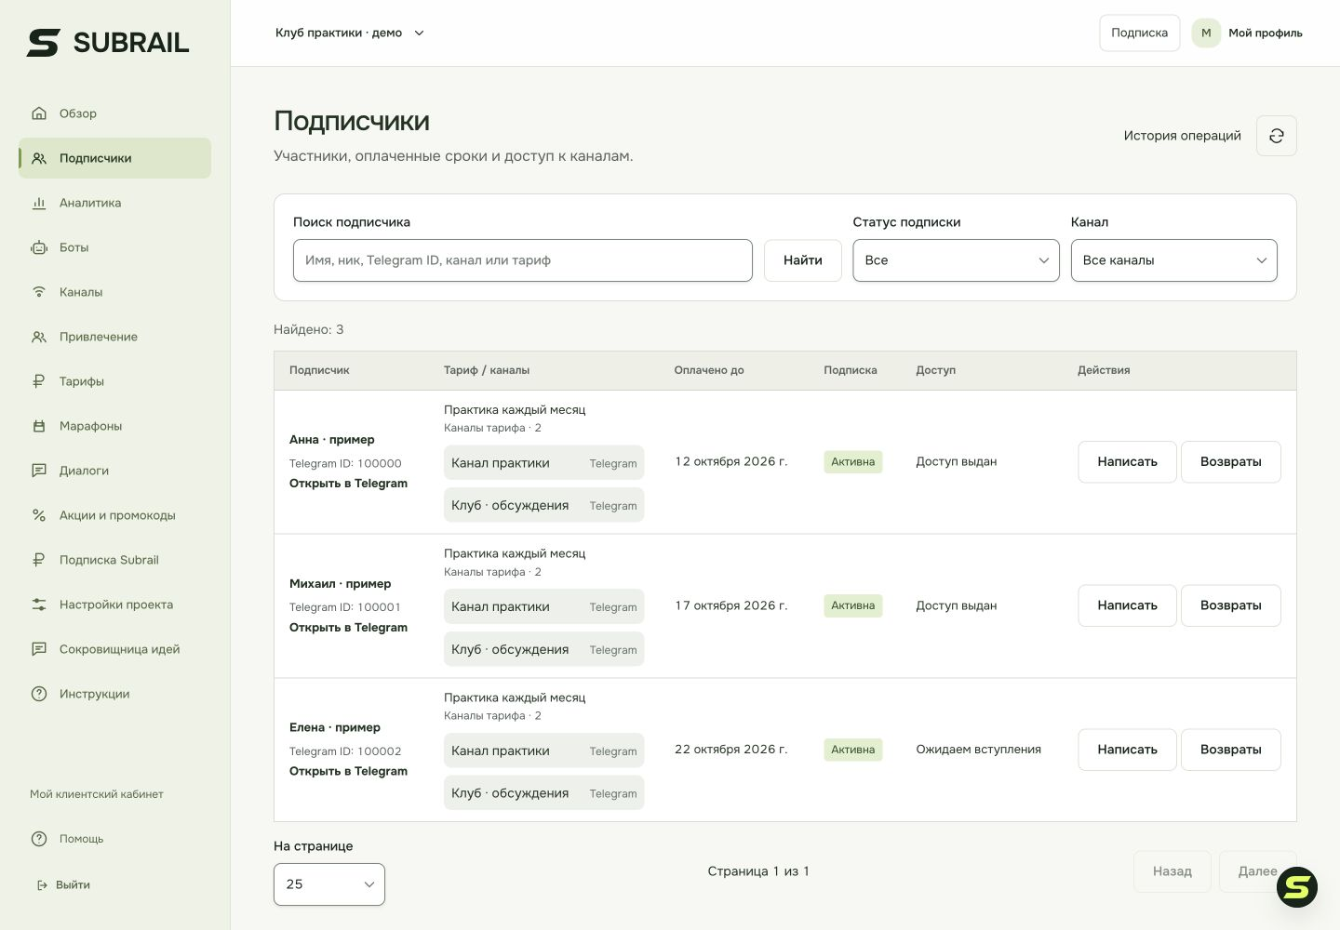Click the Настройки проекта sliders icon

[39, 604]
